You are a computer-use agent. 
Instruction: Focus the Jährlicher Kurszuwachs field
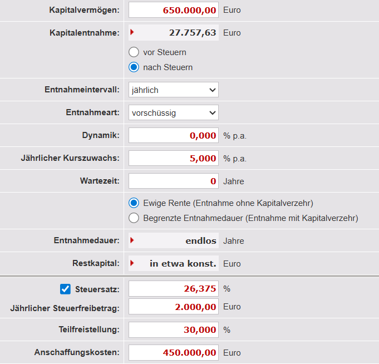point(173,158)
